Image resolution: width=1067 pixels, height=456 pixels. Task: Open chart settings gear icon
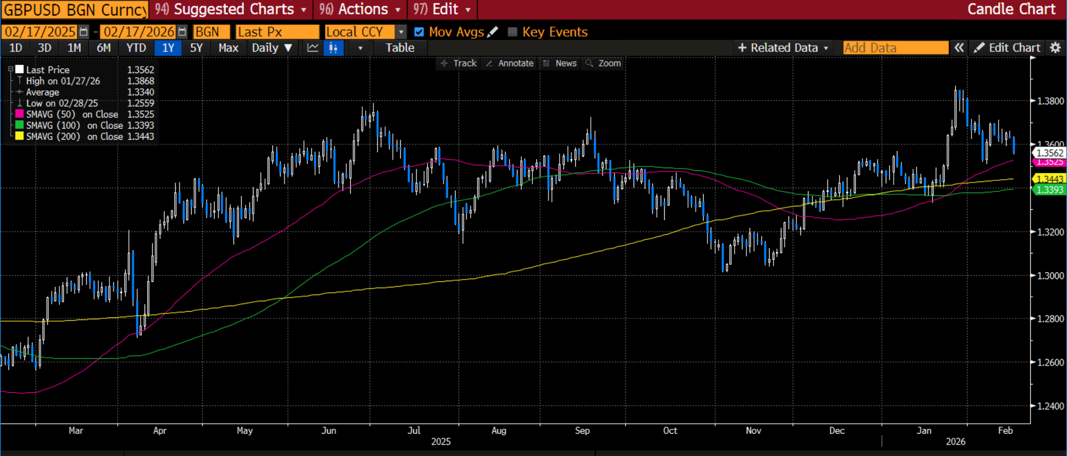coord(1055,48)
